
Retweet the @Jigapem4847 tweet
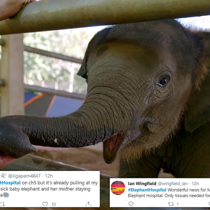(2, 204)
